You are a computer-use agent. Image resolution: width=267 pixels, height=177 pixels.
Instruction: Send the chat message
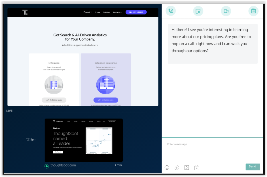(253, 167)
